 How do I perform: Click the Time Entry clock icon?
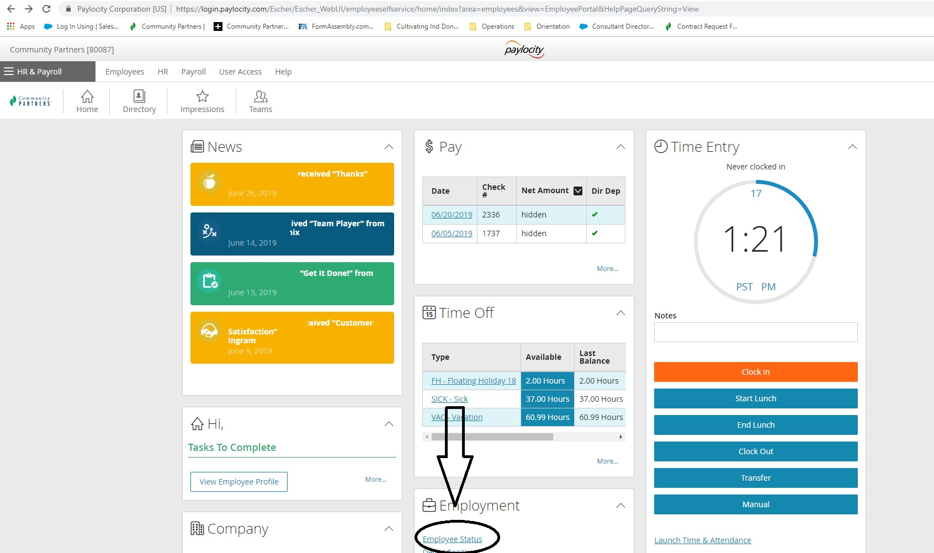pyautogui.click(x=661, y=146)
